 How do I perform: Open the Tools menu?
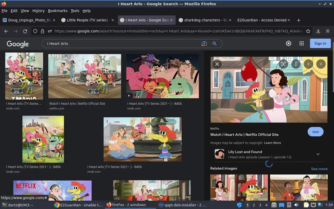coord(75,11)
